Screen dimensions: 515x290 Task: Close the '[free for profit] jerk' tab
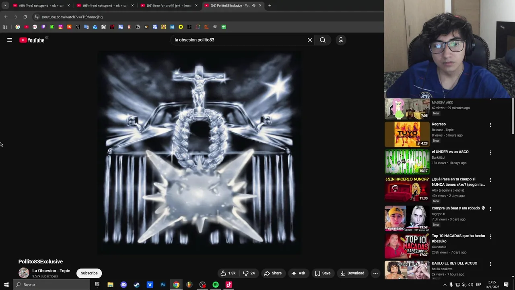coord(196,6)
